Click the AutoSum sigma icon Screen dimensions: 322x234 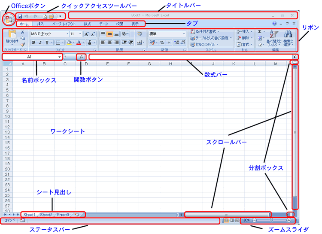pos(260,32)
